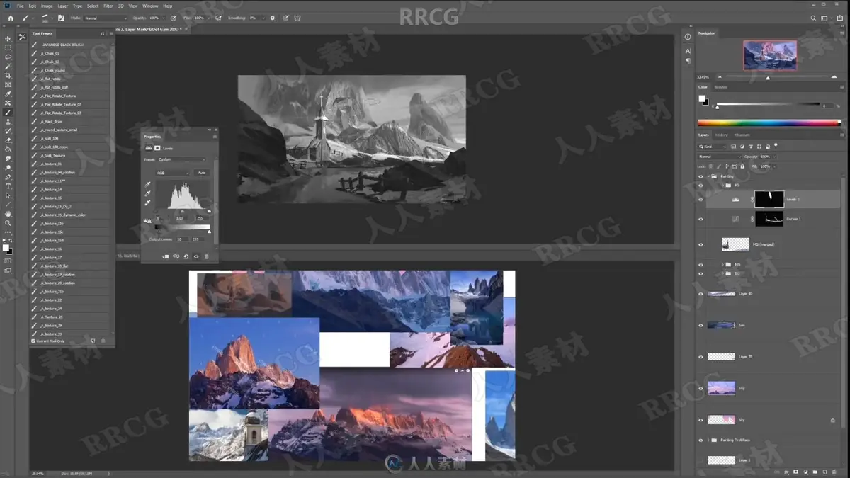The image size is (850, 478).
Task: Open the RGB channel dropdown in Levels
Action: (174, 173)
